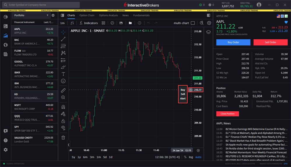The width and height of the screenshot is (291, 167).
Task: Click the undo arrow
Action: click(149, 23)
